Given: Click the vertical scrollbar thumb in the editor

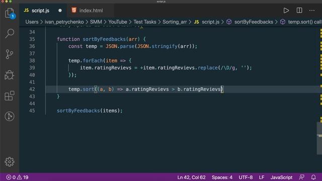Looking at the screenshot, I should (319, 138).
